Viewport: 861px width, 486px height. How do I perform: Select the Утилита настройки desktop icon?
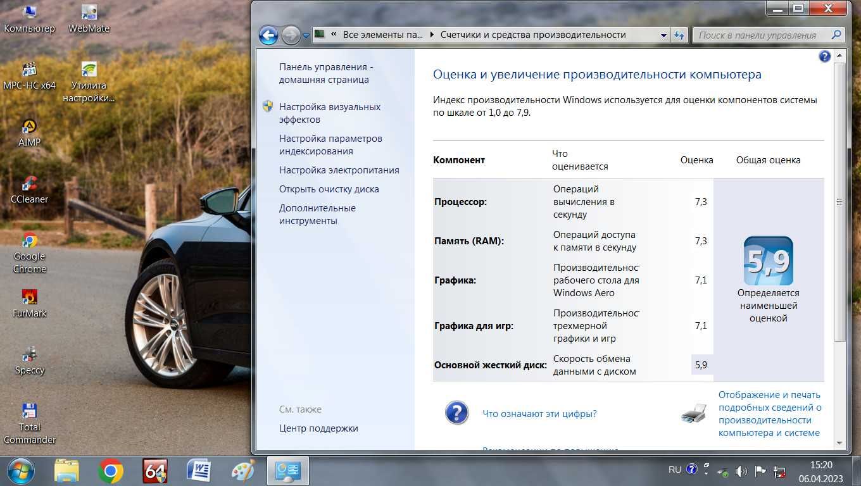coord(89,82)
